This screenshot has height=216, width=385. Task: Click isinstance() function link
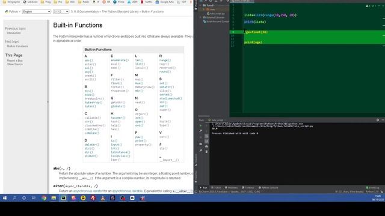[120, 152]
